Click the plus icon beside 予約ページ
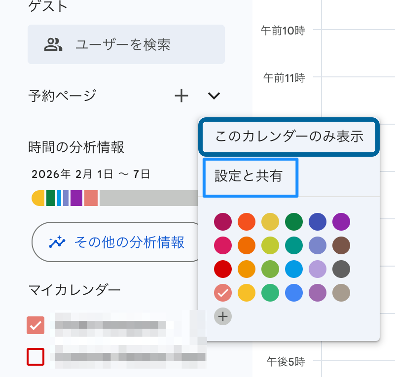The width and height of the screenshot is (395, 377). [182, 96]
